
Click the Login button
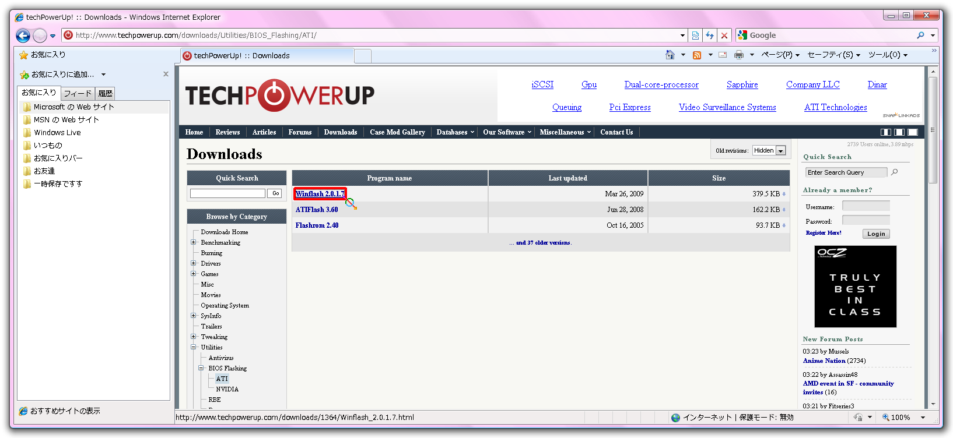click(876, 234)
